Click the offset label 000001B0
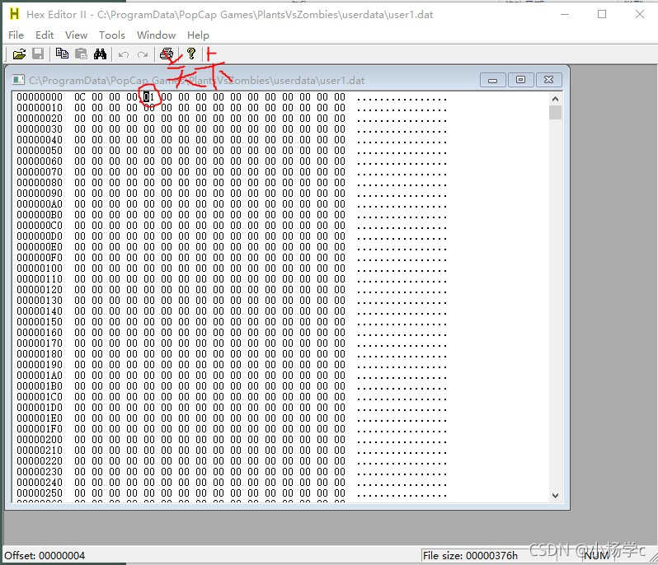Image resolution: width=658 pixels, height=565 pixels. point(40,386)
